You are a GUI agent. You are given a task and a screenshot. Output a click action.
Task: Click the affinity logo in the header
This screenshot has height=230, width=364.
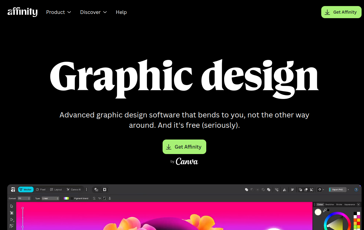(22, 12)
